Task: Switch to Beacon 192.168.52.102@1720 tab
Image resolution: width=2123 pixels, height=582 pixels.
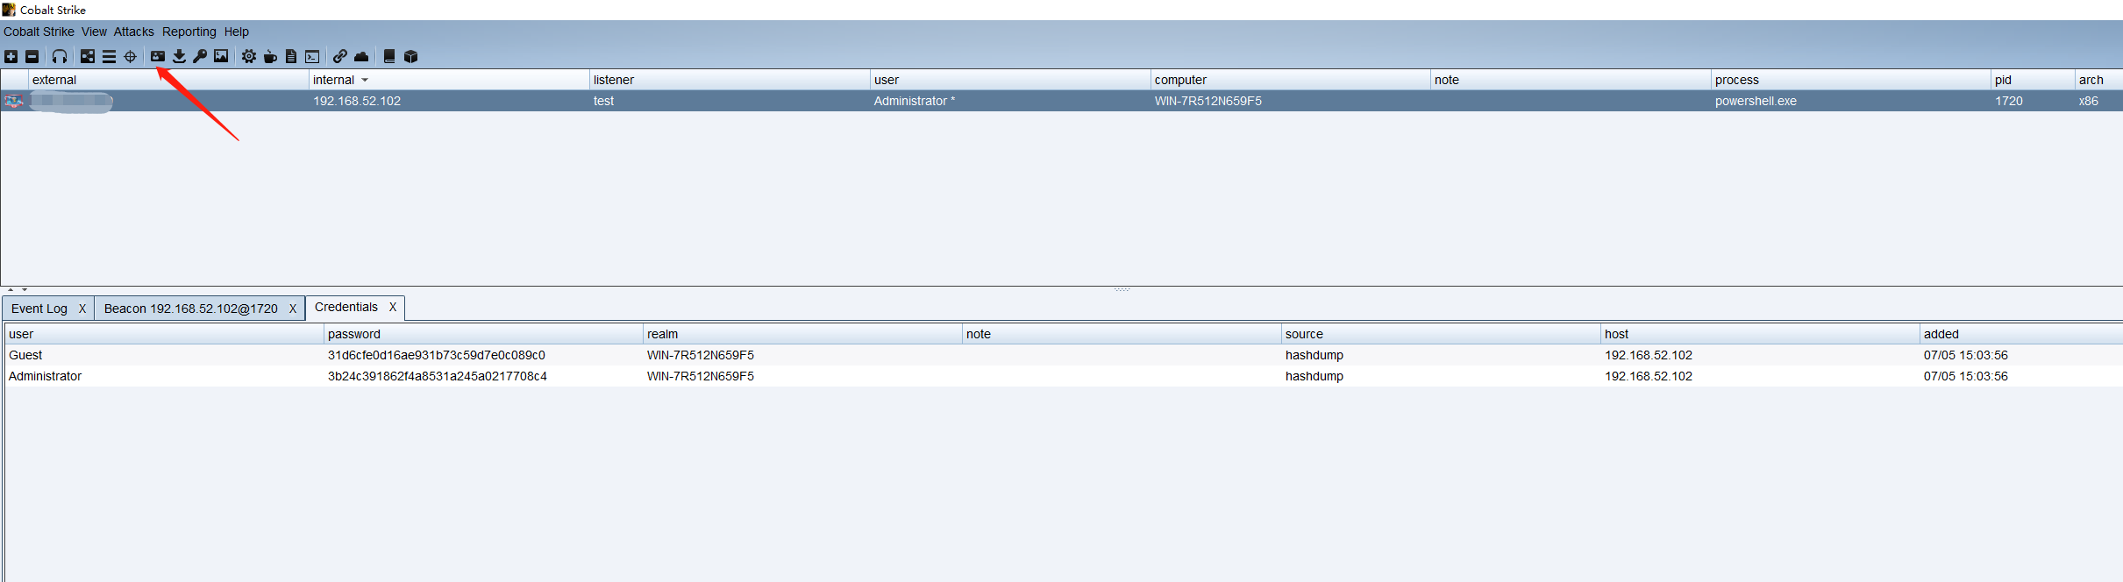Action: [190, 309]
